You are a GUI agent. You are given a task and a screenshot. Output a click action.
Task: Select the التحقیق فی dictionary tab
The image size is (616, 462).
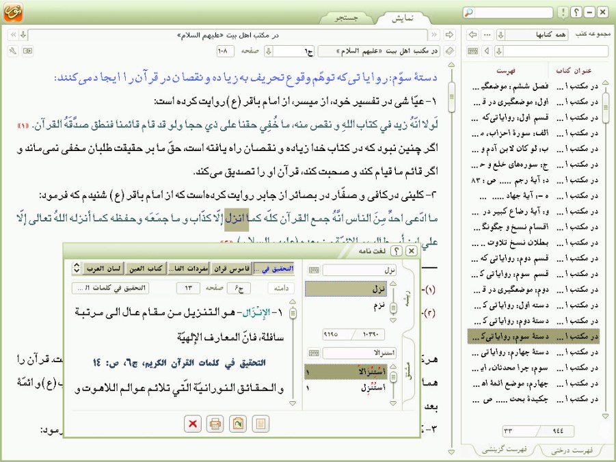[x=274, y=269]
